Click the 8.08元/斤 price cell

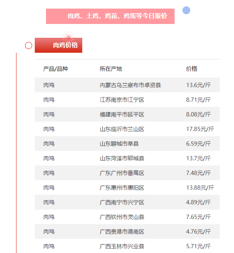tap(198, 114)
